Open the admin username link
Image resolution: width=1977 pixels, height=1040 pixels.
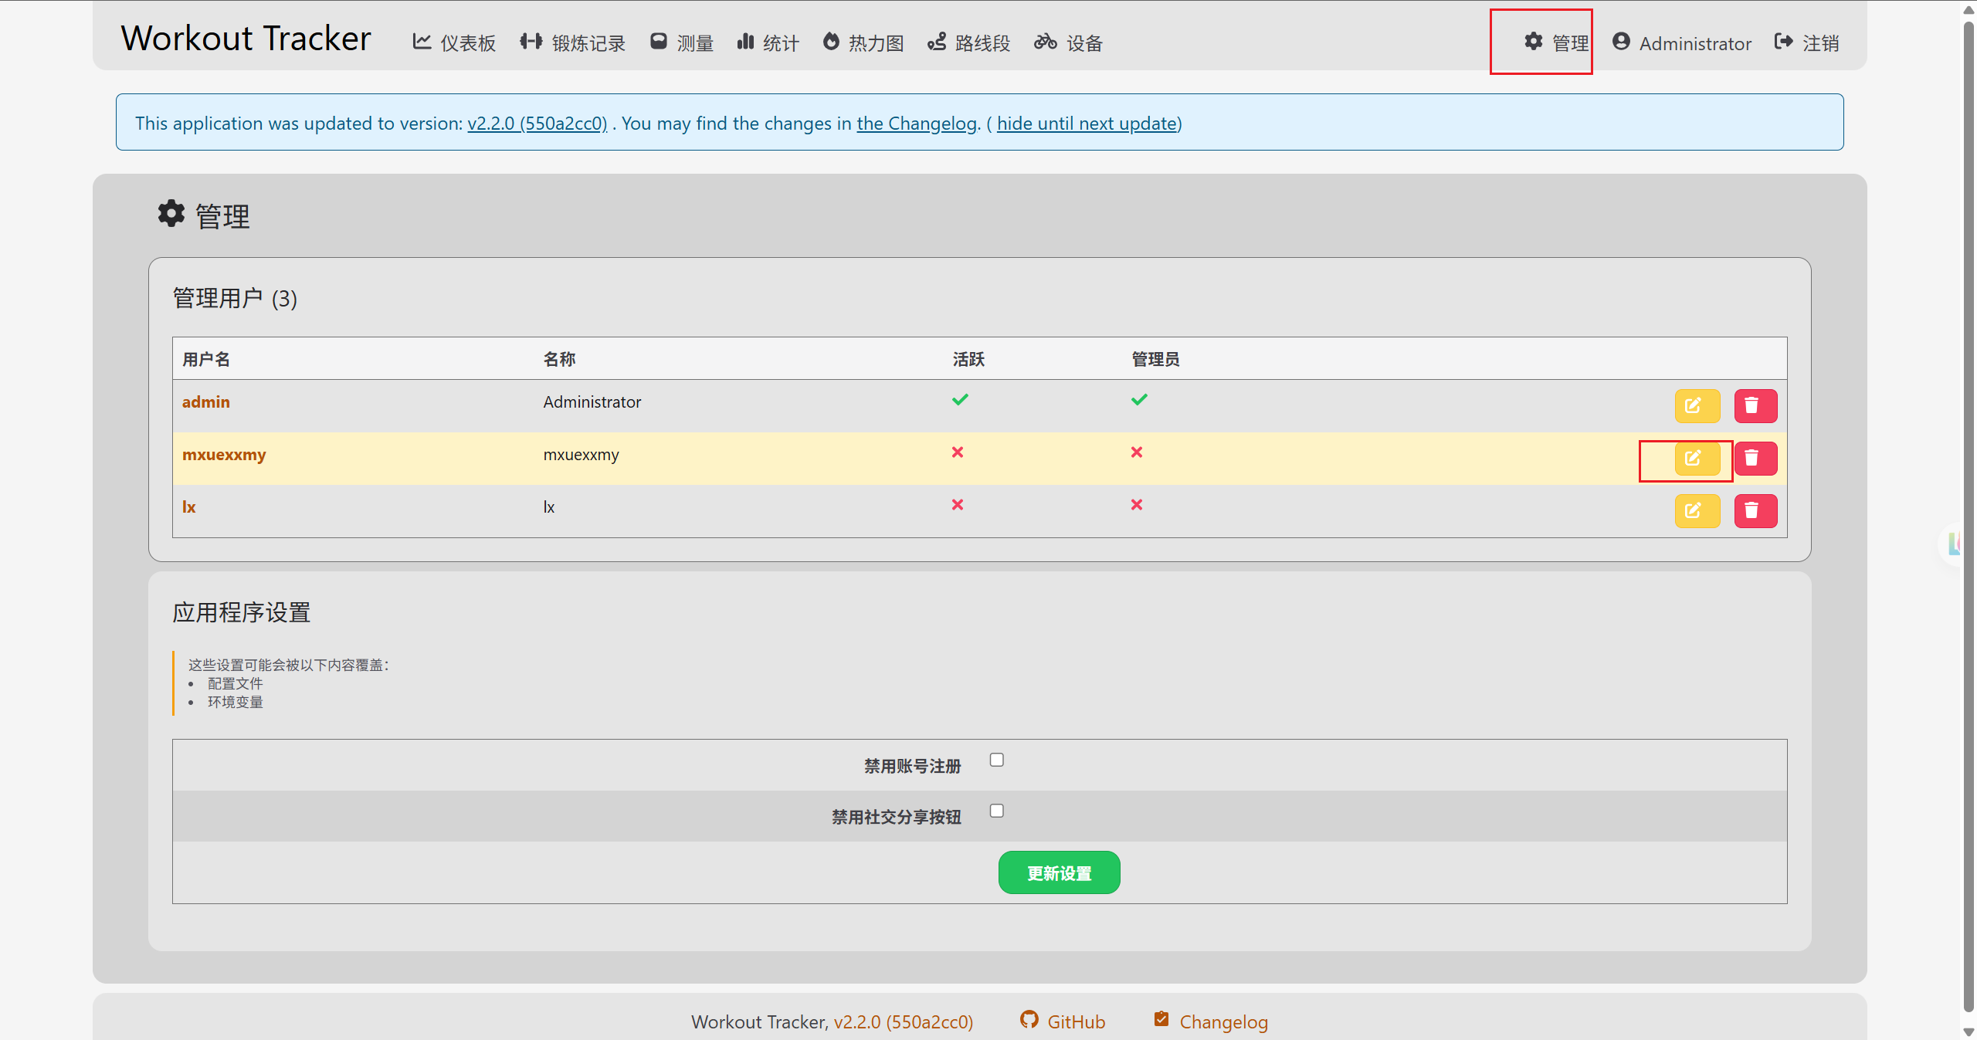pyautogui.click(x=206, y=401)
